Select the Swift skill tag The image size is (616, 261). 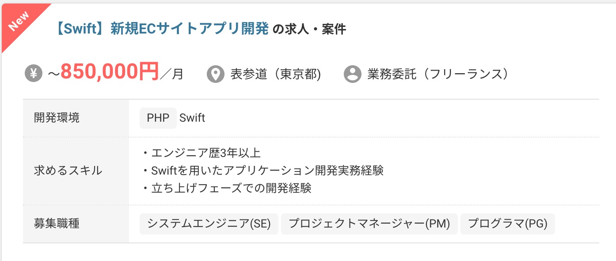[192, 118]
